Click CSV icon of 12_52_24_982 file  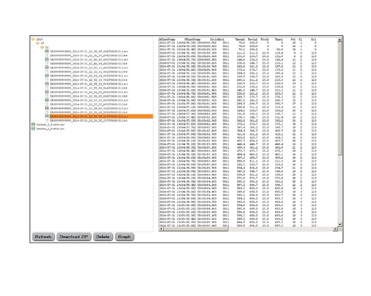[x=47, y=76]
